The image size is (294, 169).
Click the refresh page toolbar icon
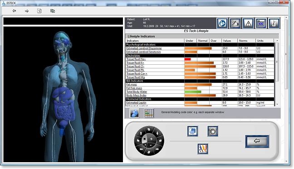(39, 11)
